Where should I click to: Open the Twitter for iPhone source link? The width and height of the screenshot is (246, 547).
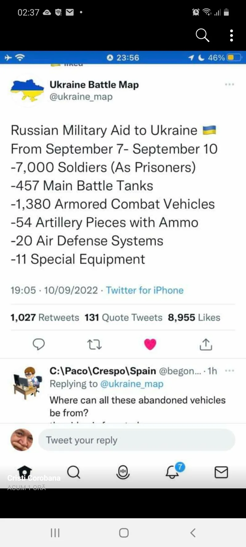tap(145, 290)
